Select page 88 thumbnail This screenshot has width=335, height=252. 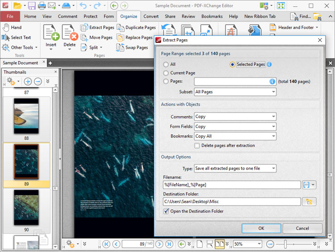(26, 116)
